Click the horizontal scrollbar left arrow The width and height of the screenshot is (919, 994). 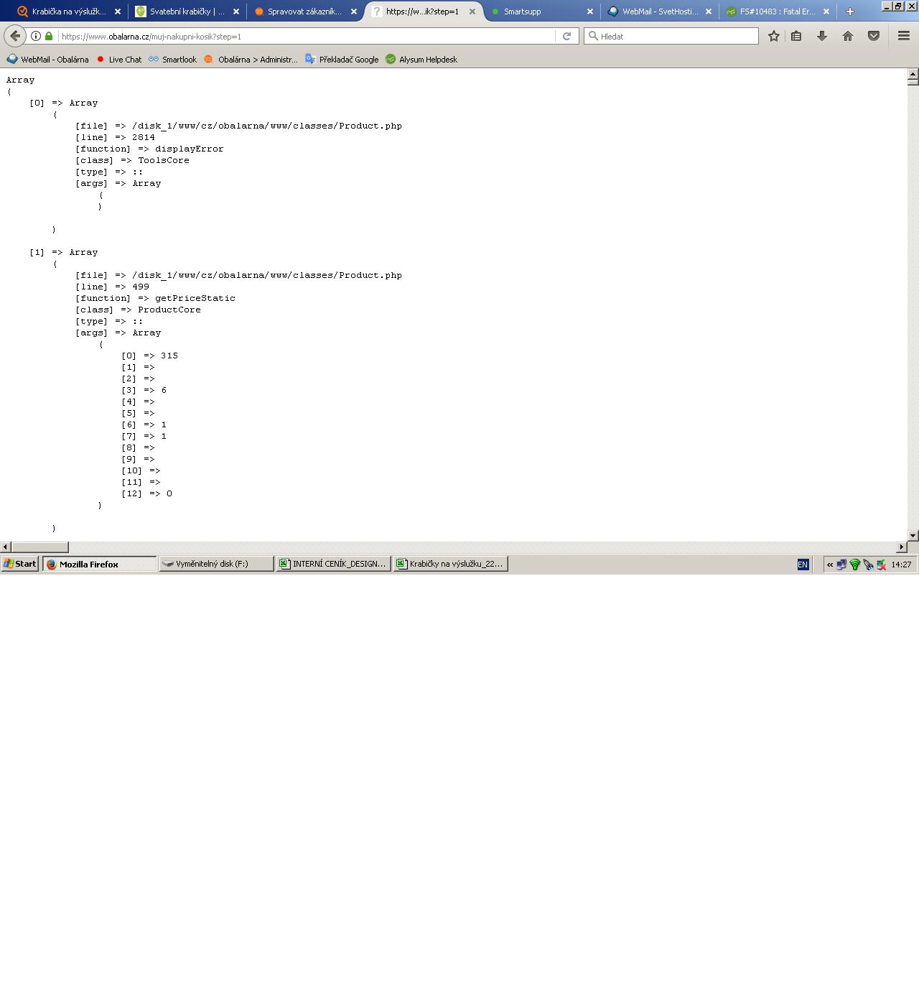point(6,547)
